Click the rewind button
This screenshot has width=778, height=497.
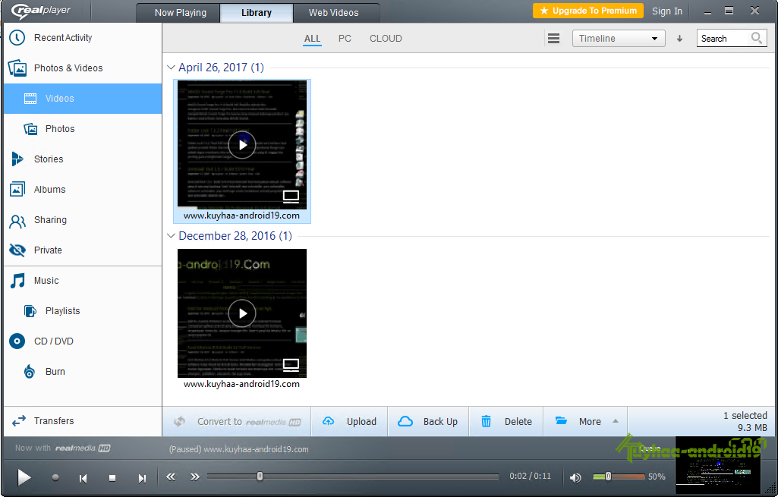pyautogui.click(x=171, y=477)
